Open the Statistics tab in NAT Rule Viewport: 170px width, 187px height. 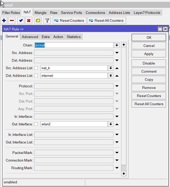[74, 37]
